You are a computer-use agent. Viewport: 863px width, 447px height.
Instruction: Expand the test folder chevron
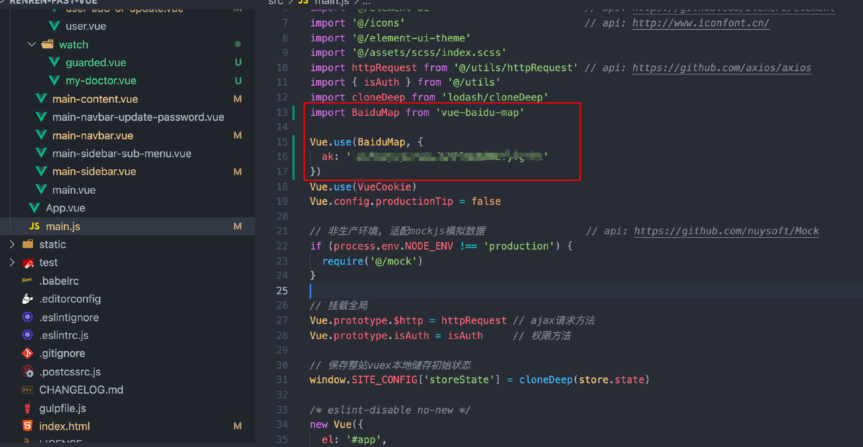12,262
